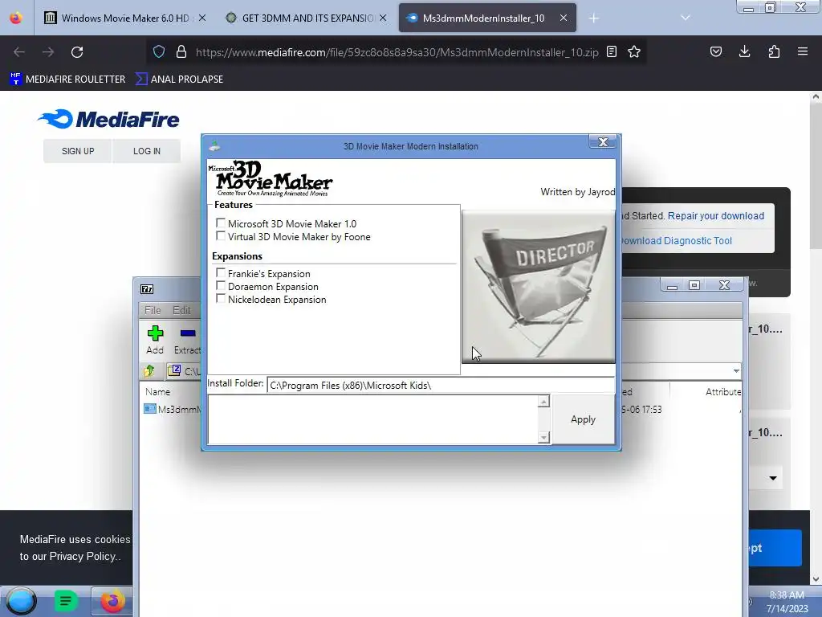Image resolution: width=822 pixels, height=617 pixels.
Task: Click the Apply button in installer
Action: coord(583,419)
